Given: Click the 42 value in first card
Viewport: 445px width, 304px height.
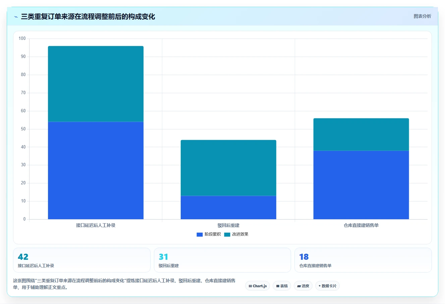Looking at the screenshot, I should click(23, 257).
